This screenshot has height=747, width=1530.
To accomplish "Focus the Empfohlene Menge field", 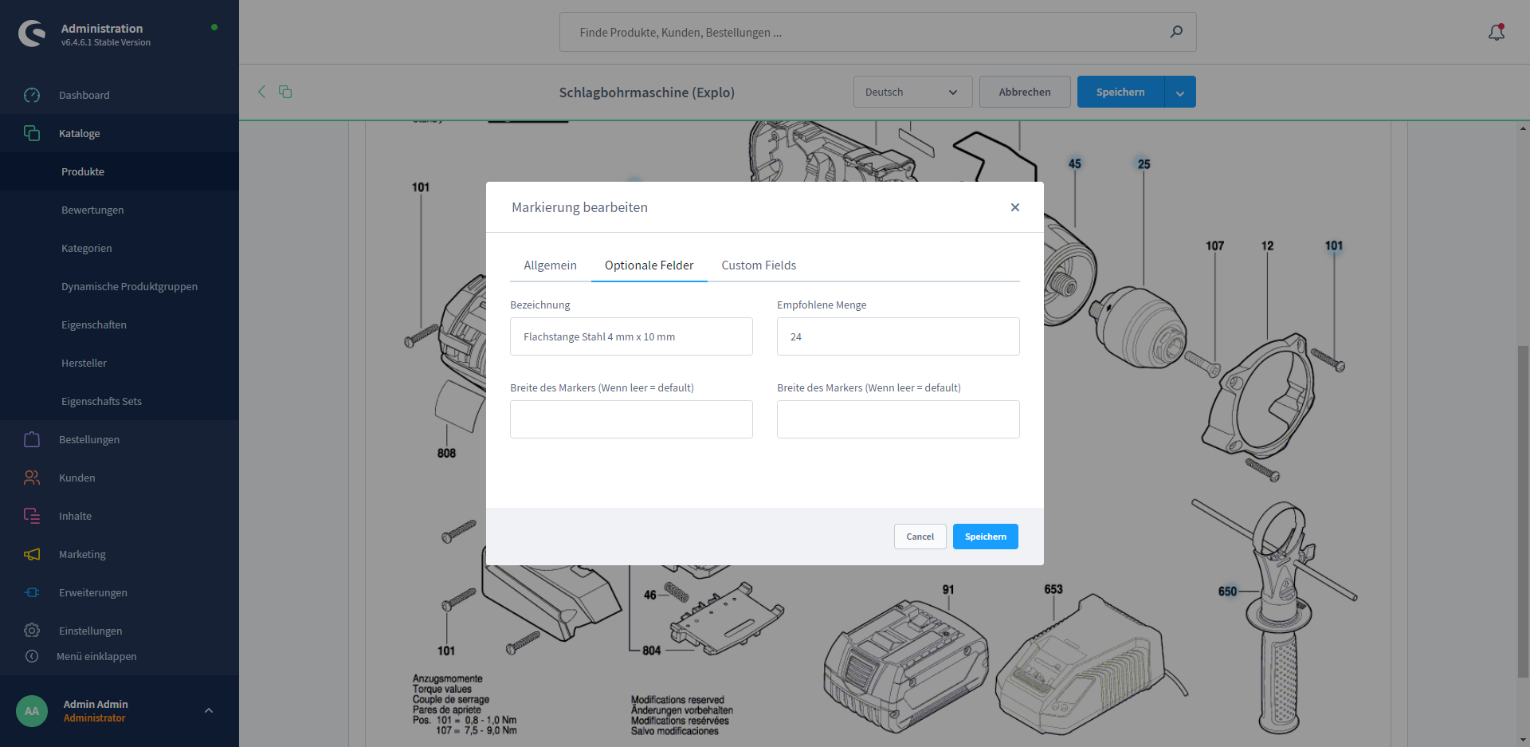I will point(898,336).
